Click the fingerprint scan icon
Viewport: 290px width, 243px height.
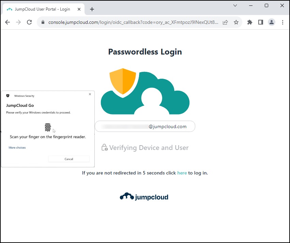(48, 127)
